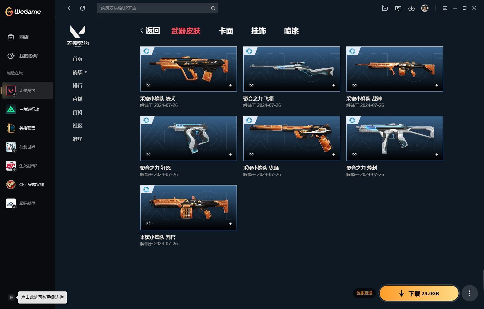Click the refresh page icon
The image size is (484, 309).
click(82, 8)
